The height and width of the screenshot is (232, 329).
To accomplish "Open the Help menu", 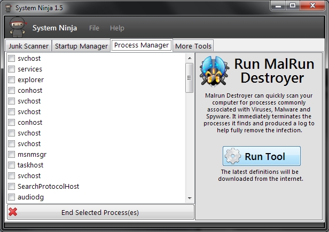I will (x=117, y=28).
